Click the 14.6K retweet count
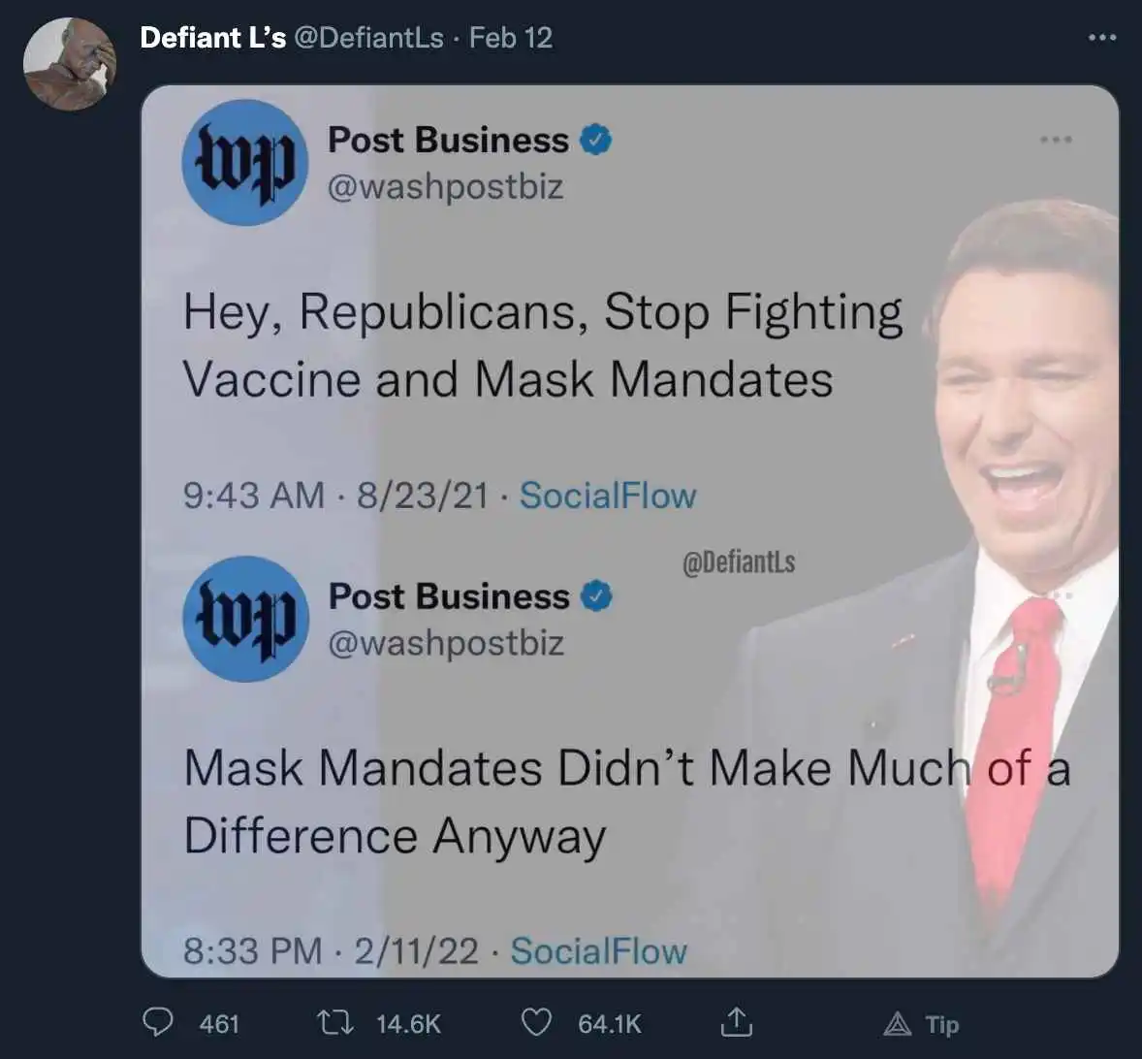 tap(408, 1024)
